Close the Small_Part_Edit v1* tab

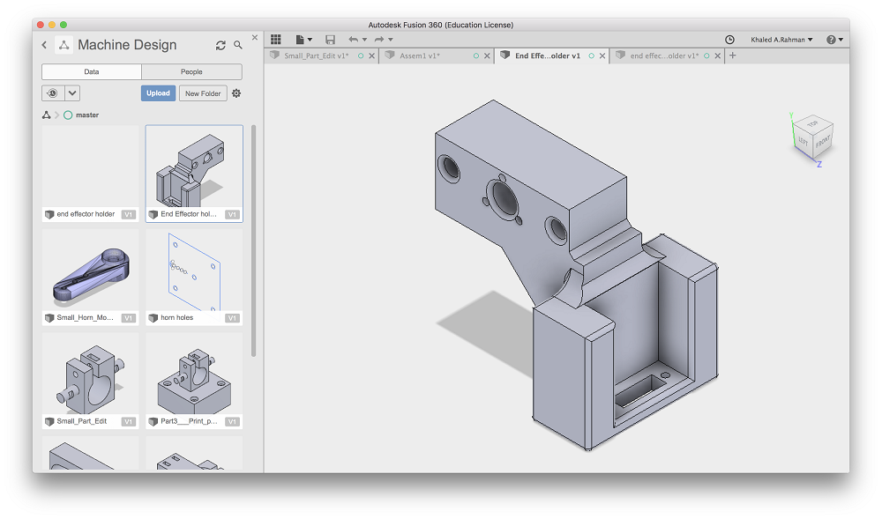pos(372,56)
